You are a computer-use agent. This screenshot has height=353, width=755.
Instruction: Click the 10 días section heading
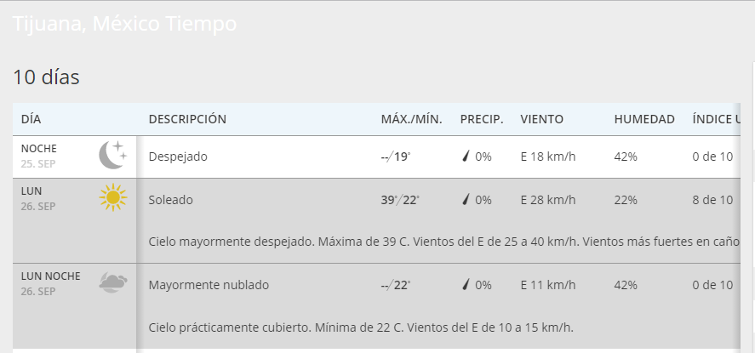click(x=46, y=77)
